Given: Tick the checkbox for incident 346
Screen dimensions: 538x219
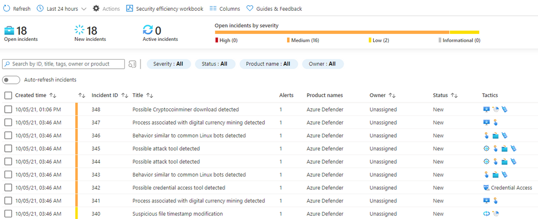Looking at the screenshot, I should 8,135.
